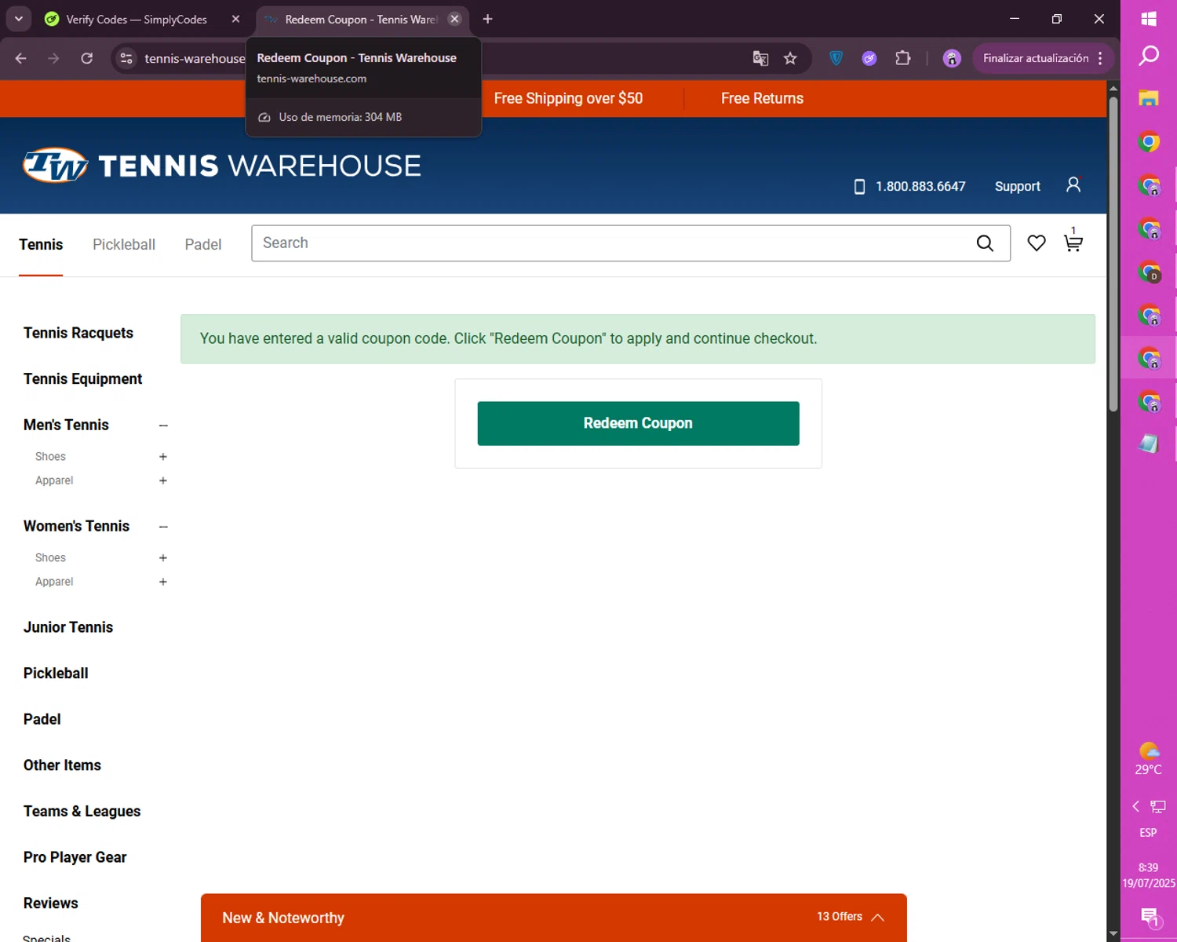Screen dimensions: 1177x942
Task: Open File Explorer from the taskbar
Action: [x=1149, y=98]
